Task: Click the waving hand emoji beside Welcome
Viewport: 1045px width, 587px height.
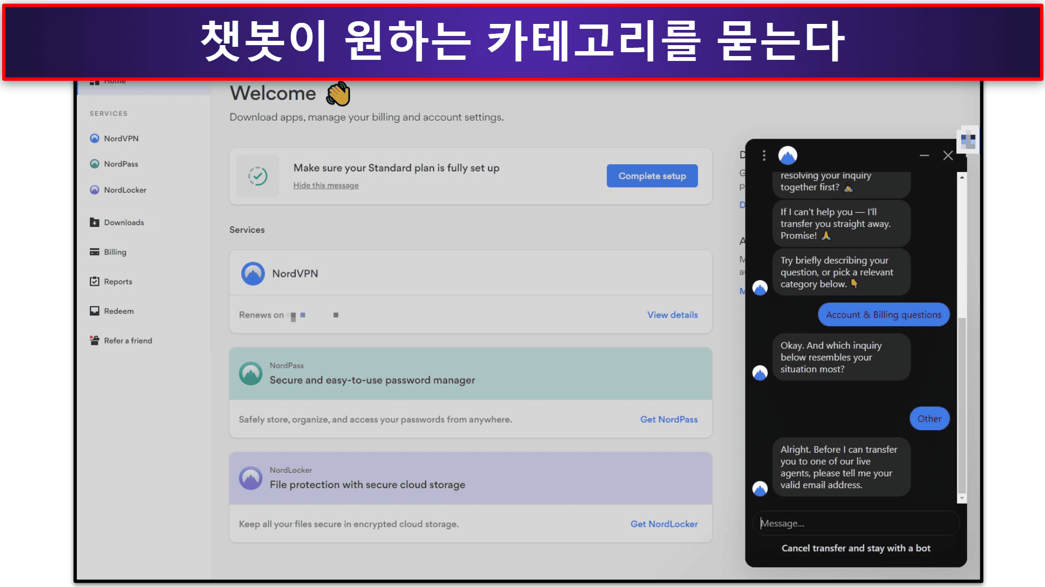Action: (x=338, y=94)
